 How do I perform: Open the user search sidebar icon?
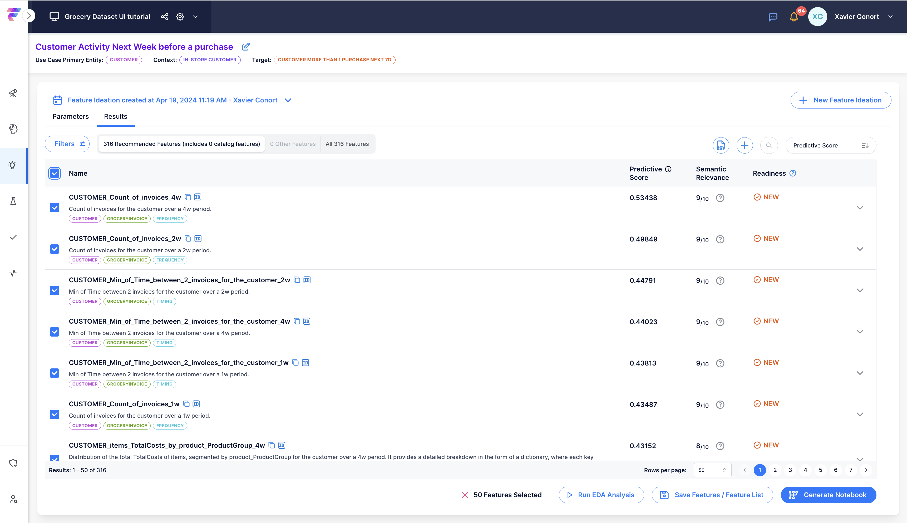point(13,499)
